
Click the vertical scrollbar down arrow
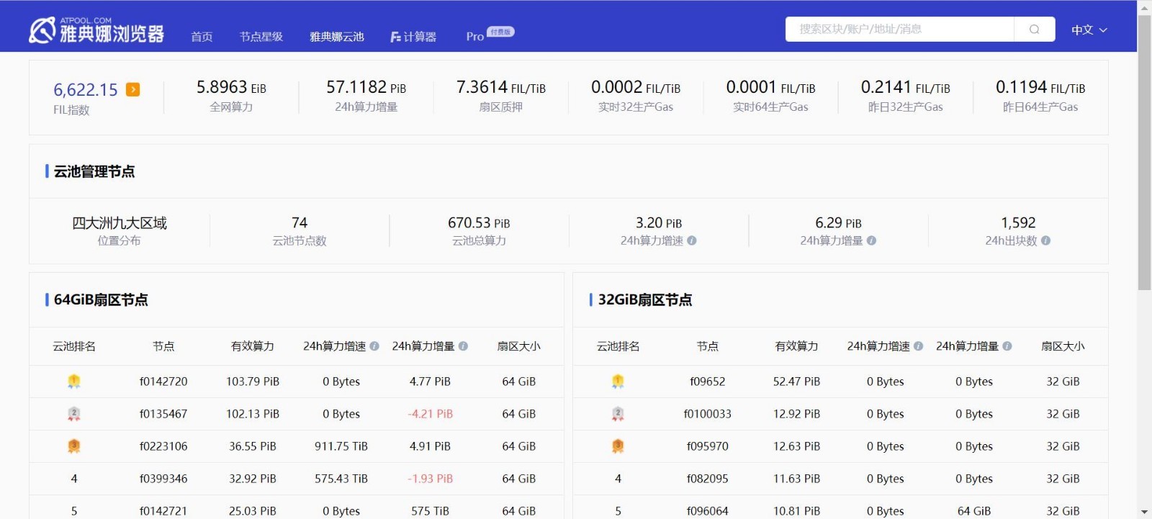(x=1144, y=512)
